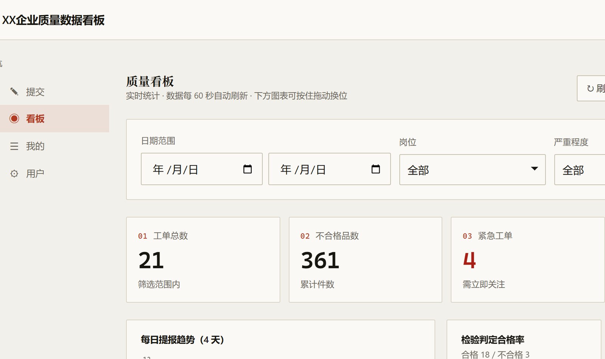Screen dimensions: 605x359
Task: Click the red circle icon beside 看板
Action: pyautogui.click(x=14, y=119)
